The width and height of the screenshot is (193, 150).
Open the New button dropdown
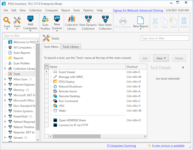161,58
